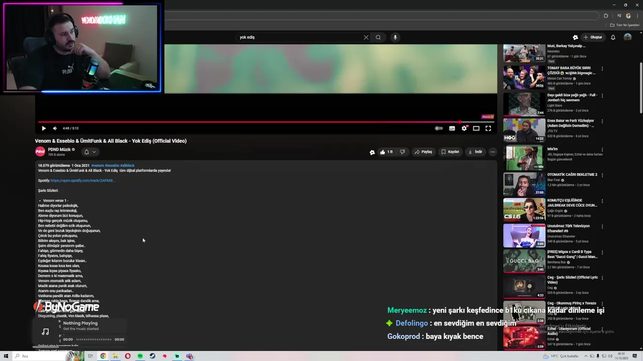Click the search magnifier button

378,37
